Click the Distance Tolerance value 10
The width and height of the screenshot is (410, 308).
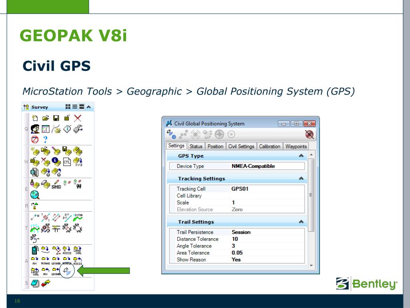pyautogui.click(x=267, y=239)
